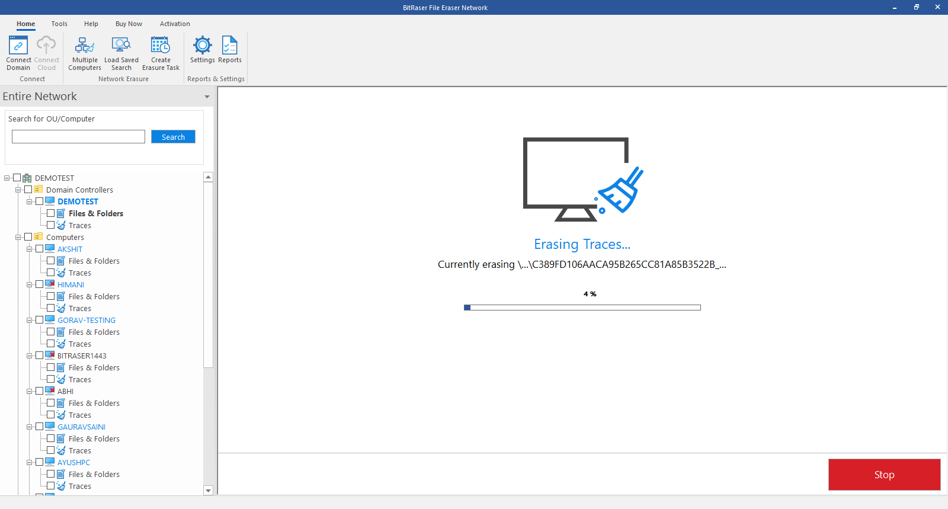Check the Computers folder checkbox

point(28,237)
